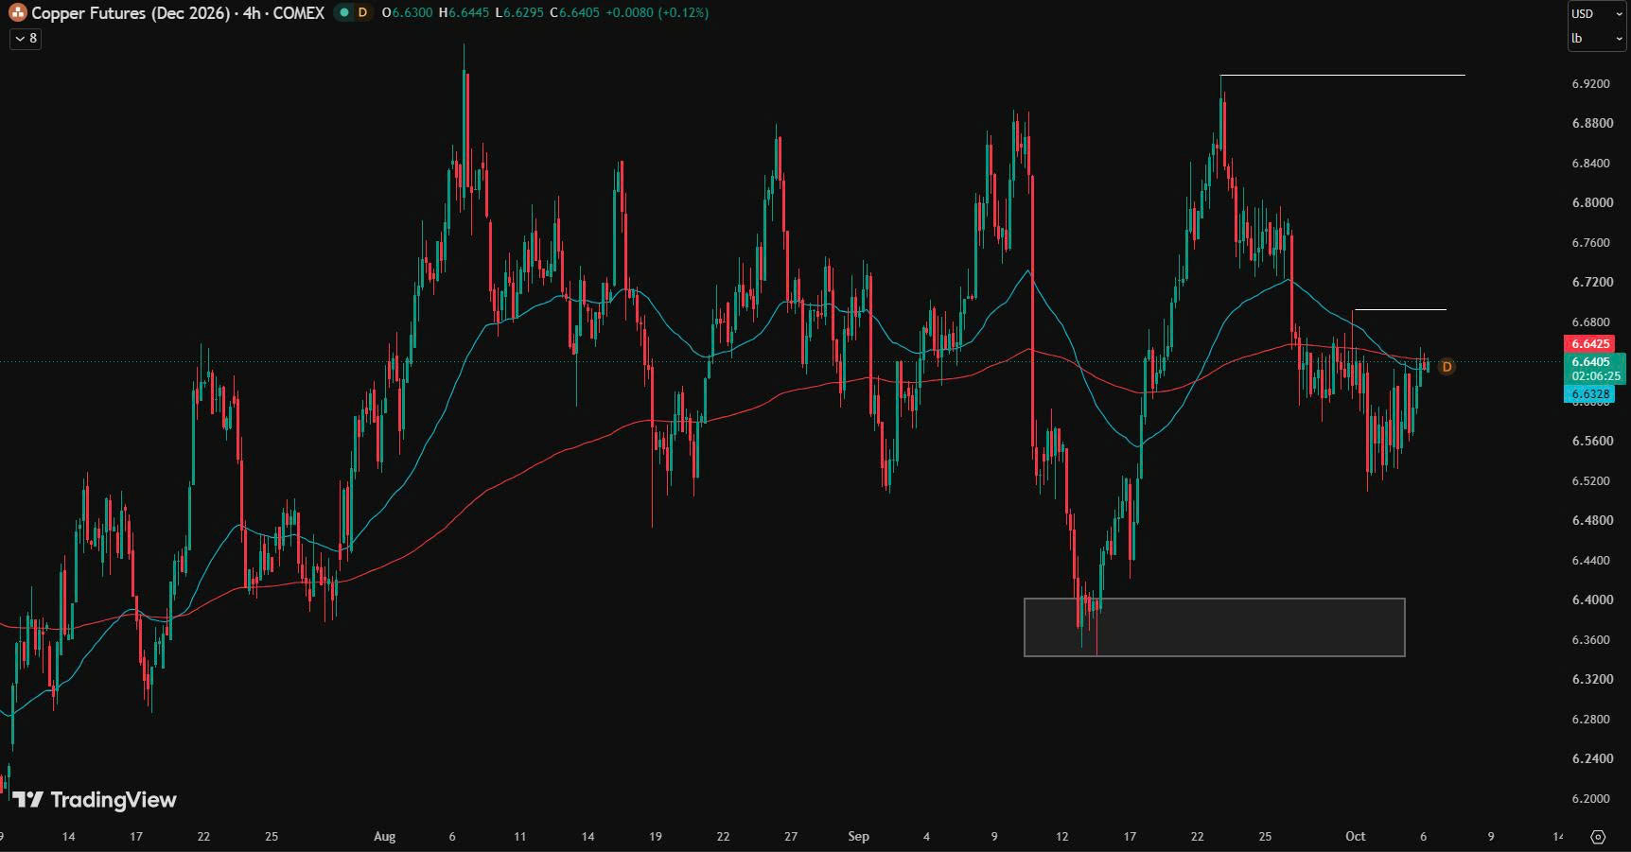Image resolution: width=1631 pixels, height=852 pixels.
Task: Open the USD currency dropdown
Action: click(x=1596, y=13)
